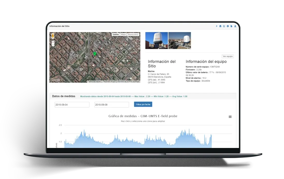The image size is (284, 179).
Task: Switch map to Satélite view
Action: pos(116,35)
